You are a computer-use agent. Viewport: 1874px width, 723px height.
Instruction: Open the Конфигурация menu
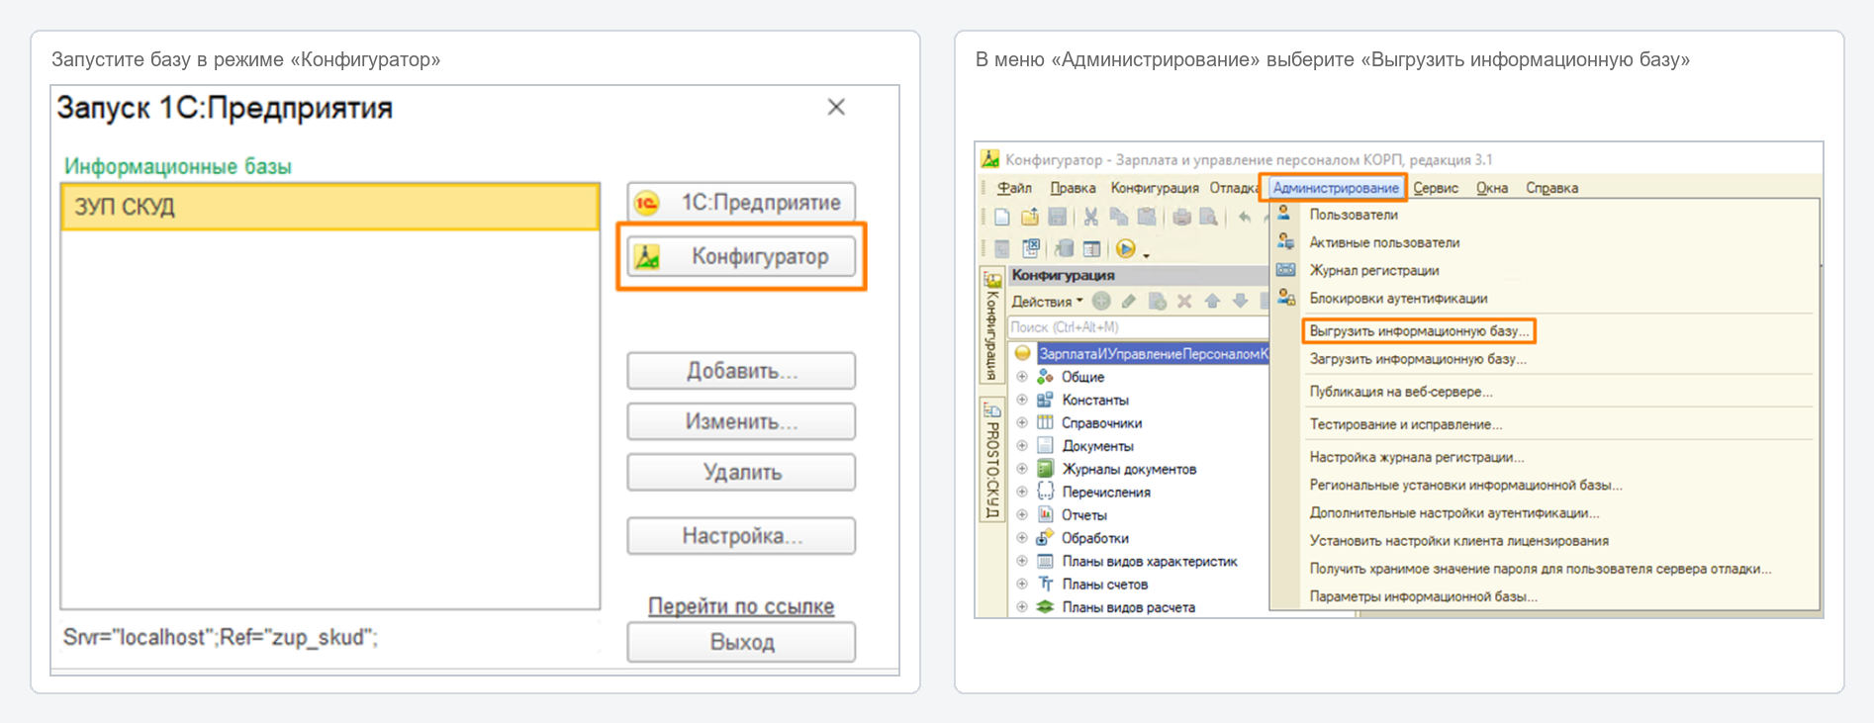click(1155, 188)
